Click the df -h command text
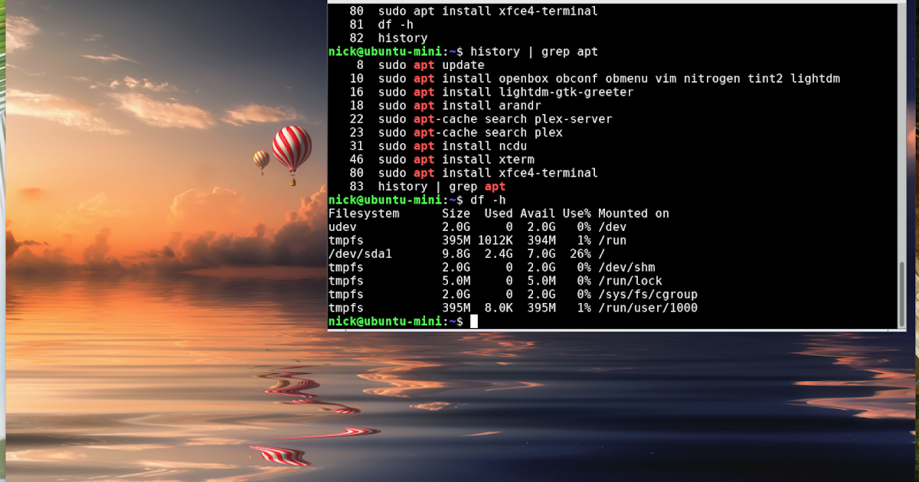Image resolution: width=919 pixels, height=482 pixels. (x=488, y=200)
